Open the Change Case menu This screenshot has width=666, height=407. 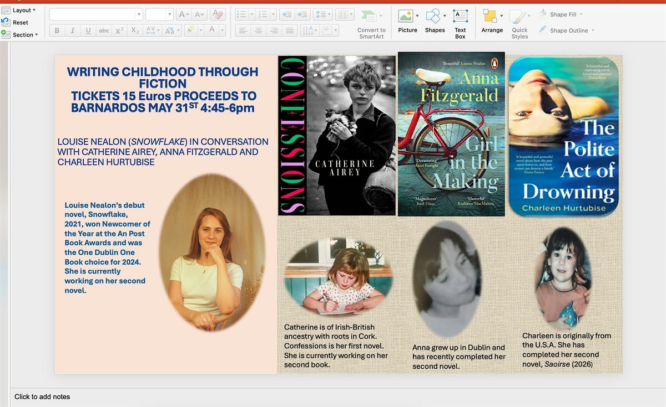(x=170, y=31)
